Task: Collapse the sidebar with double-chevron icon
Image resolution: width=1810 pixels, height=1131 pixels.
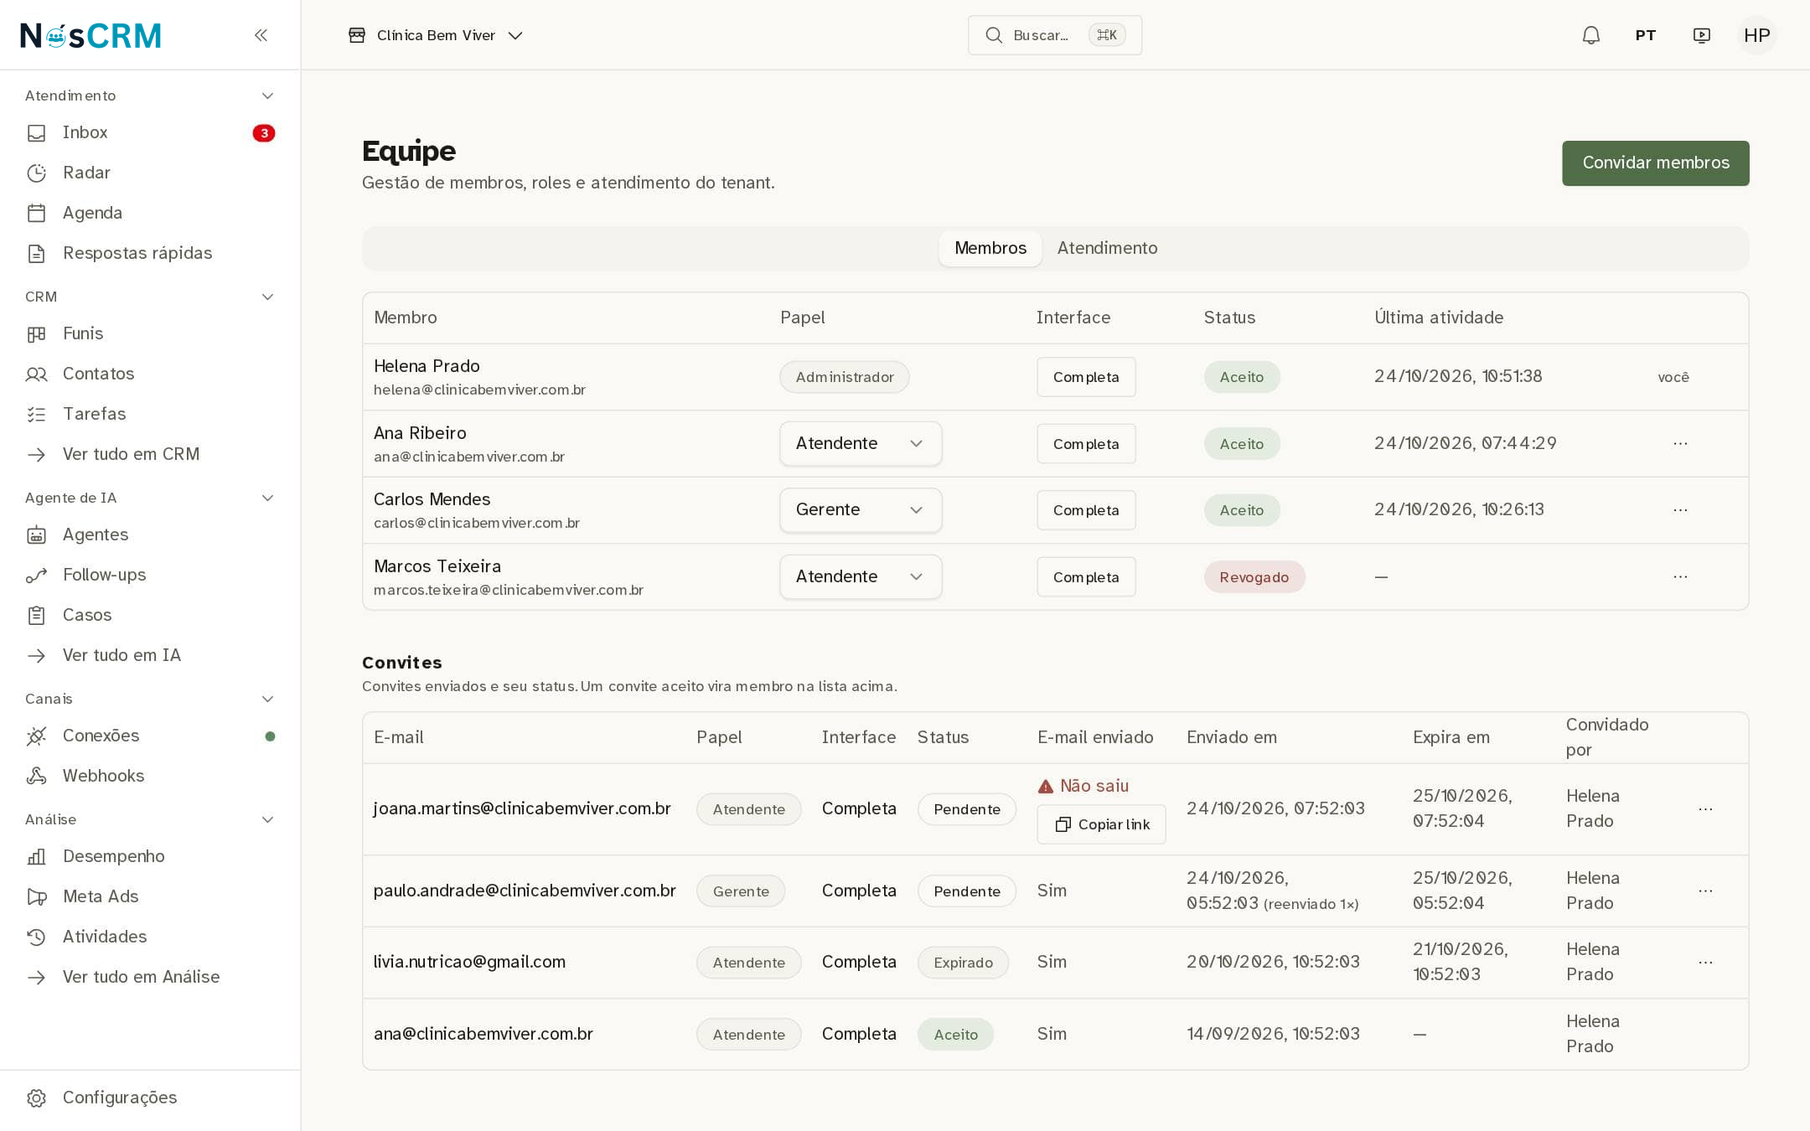Action: 261,35
